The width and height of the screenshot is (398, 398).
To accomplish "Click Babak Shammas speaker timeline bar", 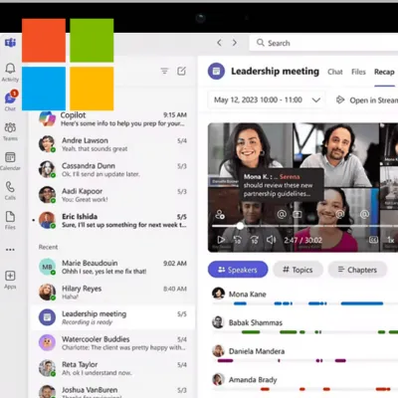I will pos(304,332).
